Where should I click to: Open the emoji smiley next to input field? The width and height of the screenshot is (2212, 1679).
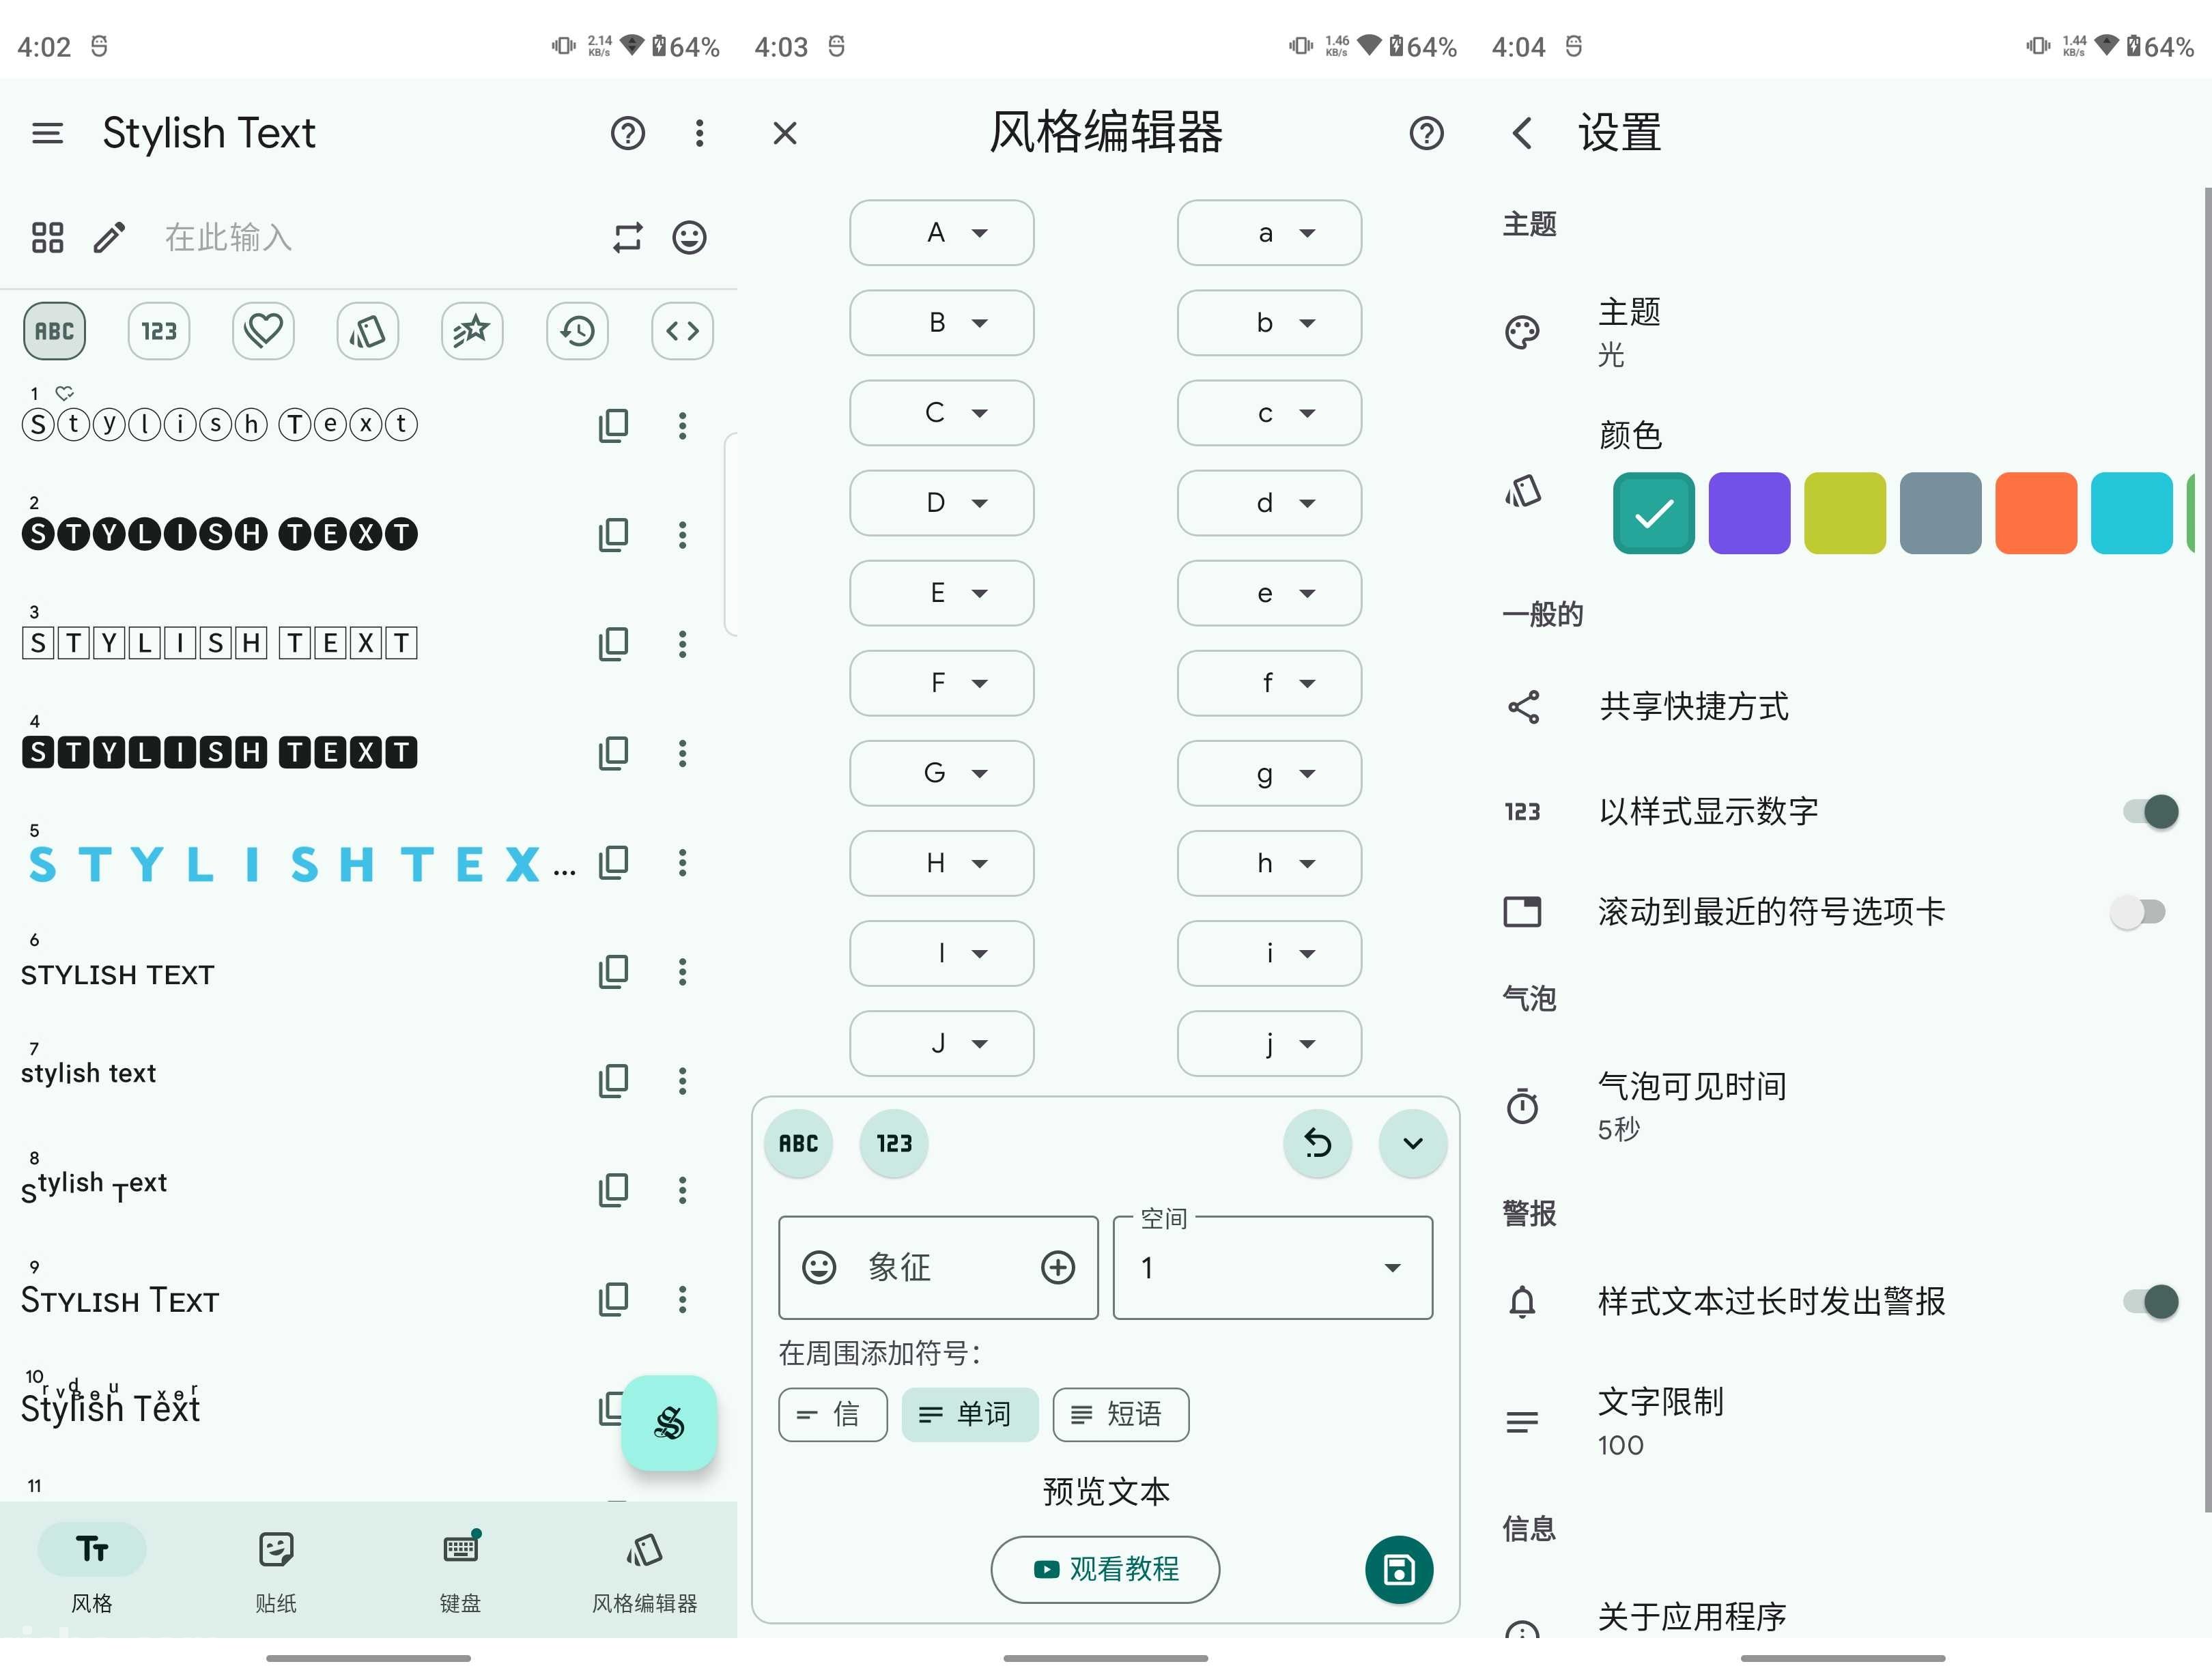click(689, 238)
